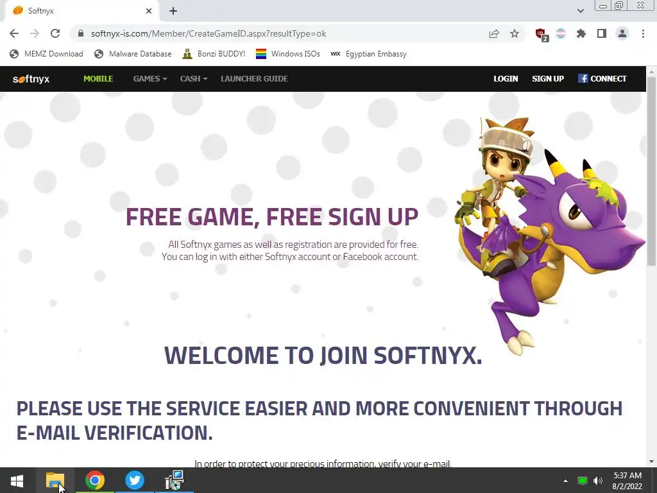Click the SIGN UP link

point(548,79)
